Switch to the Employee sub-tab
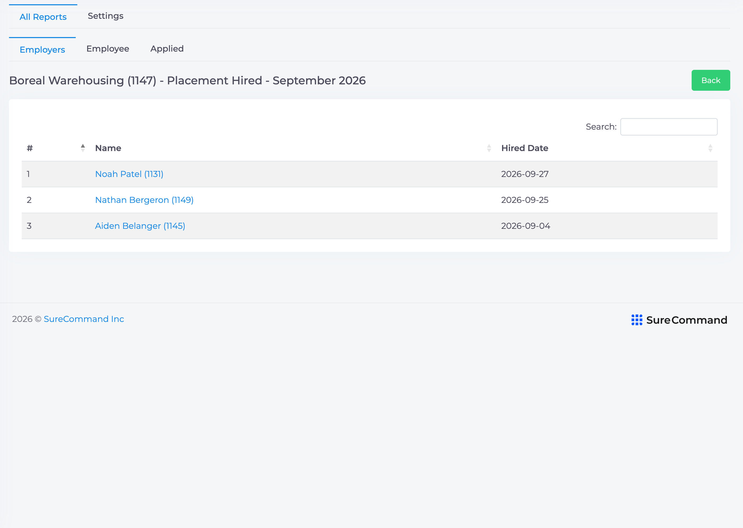This screenshot has width=743, height=528. (108, 49)
